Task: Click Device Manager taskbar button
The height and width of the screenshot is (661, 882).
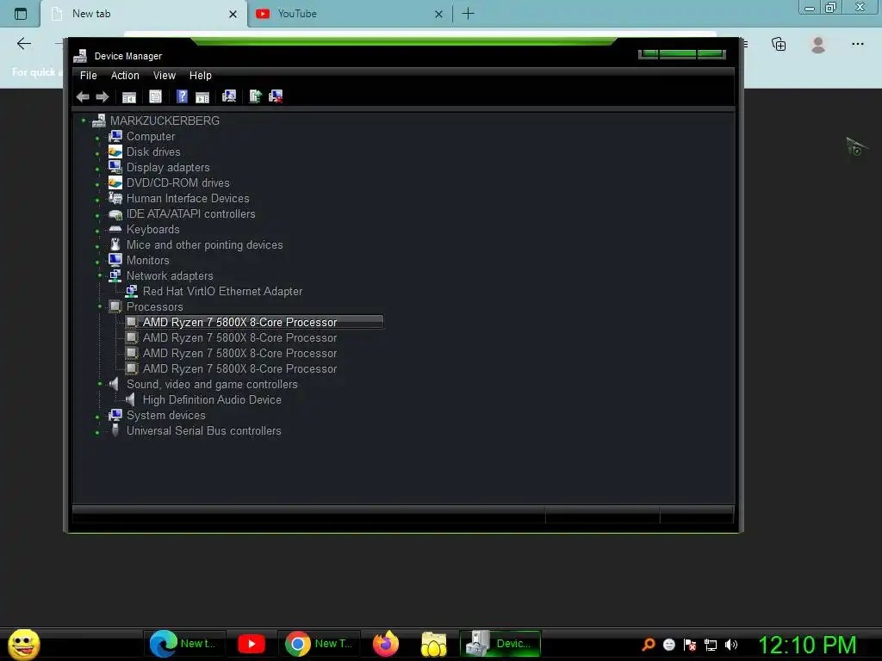Action: point(500,644)
